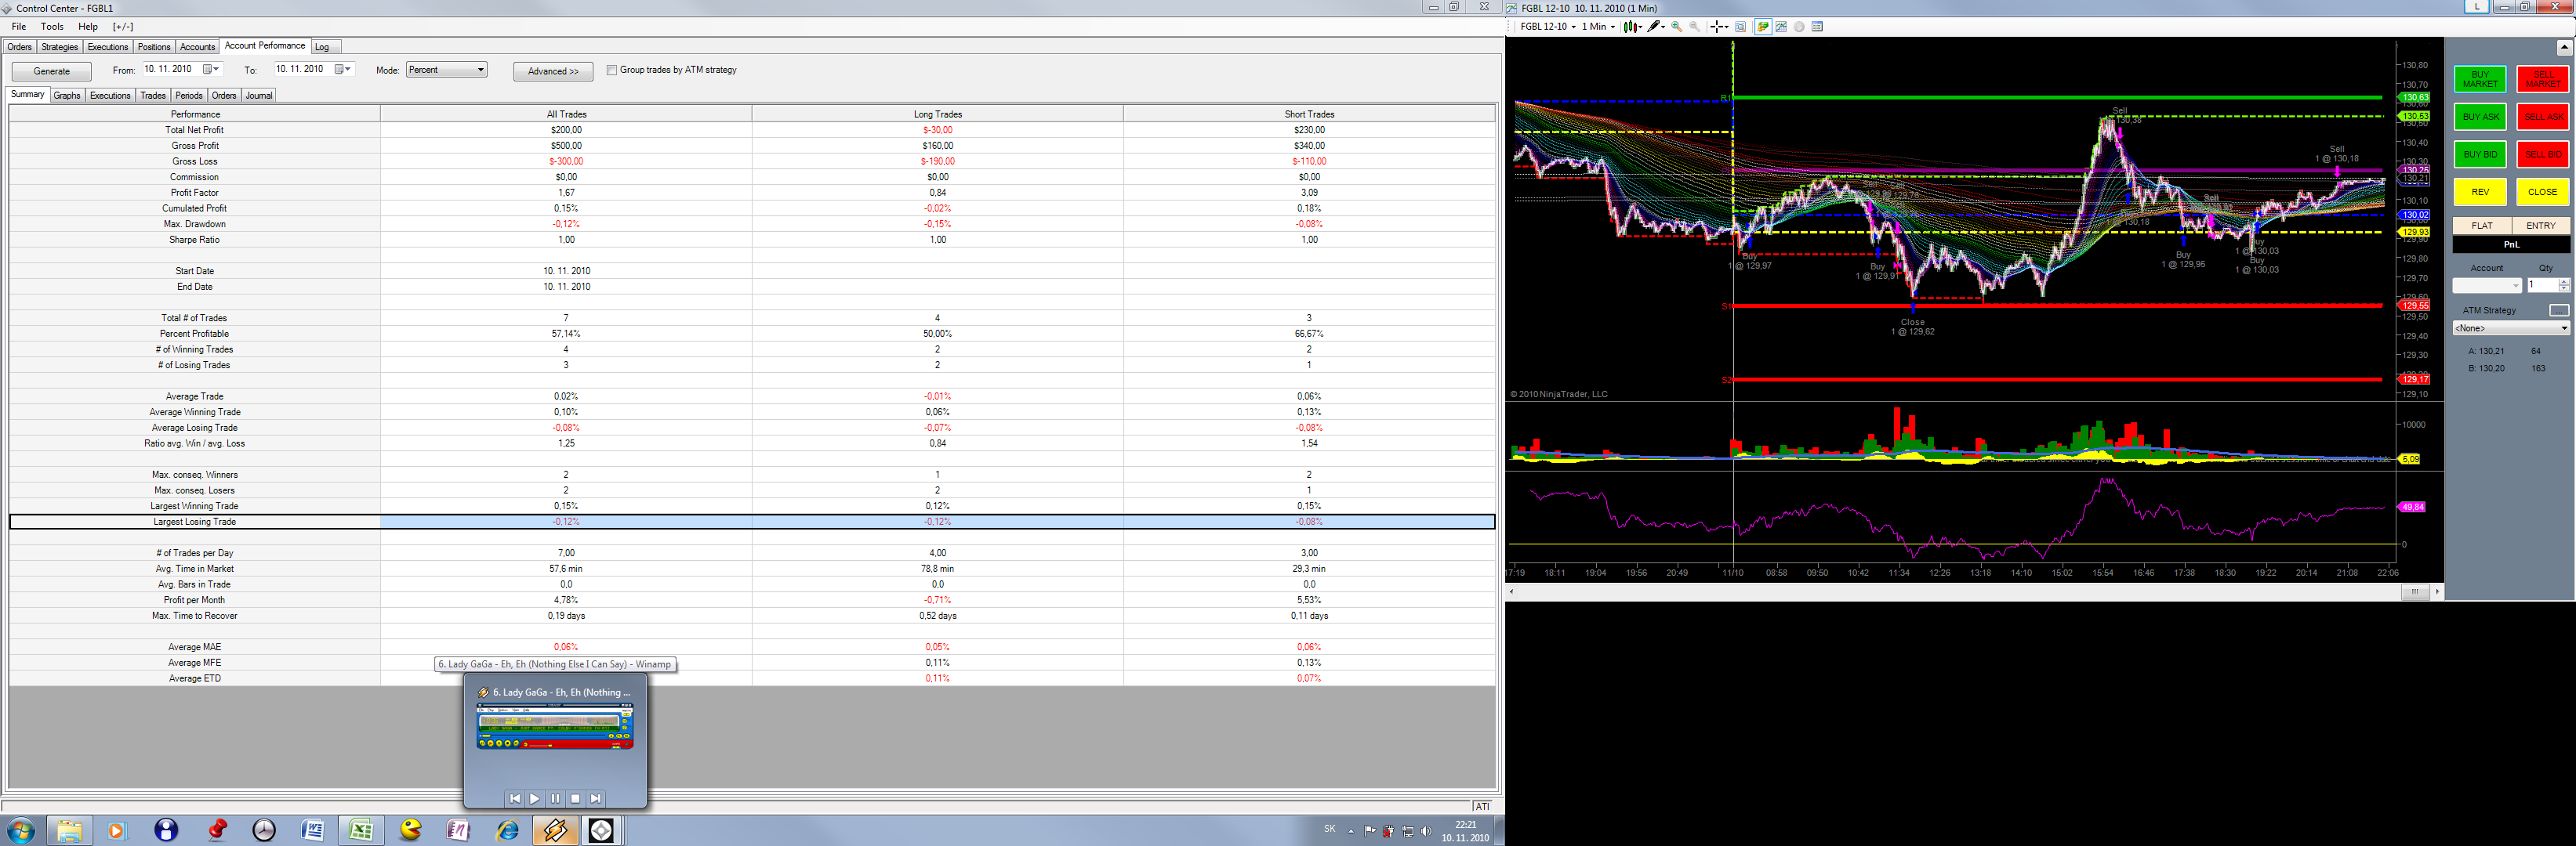Switch to the Graphs tab
2576x846 pixels.
(x=67, y=96)
